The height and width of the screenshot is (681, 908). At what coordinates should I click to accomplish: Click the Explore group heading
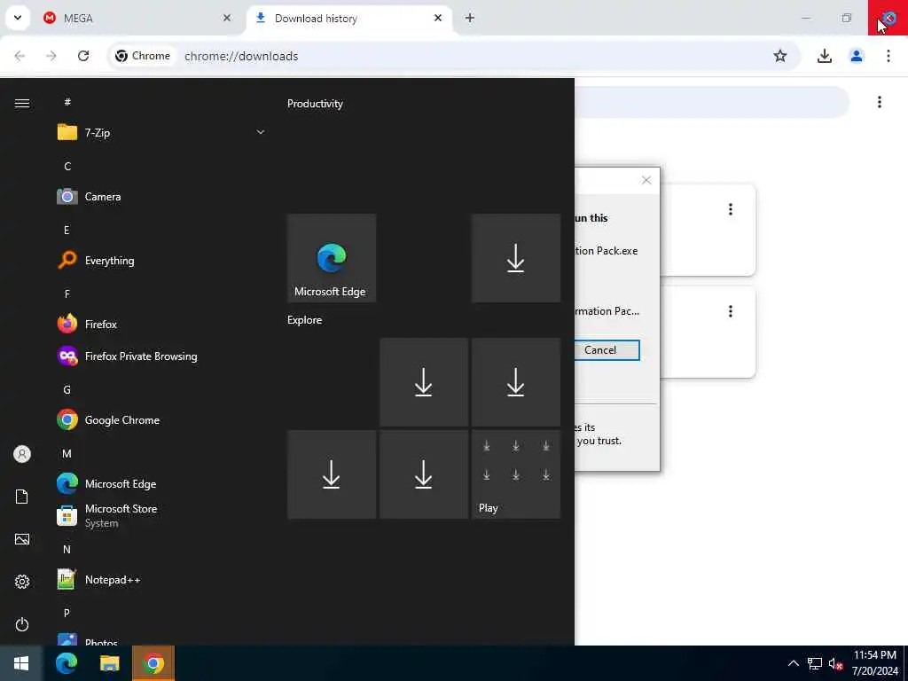305,319
